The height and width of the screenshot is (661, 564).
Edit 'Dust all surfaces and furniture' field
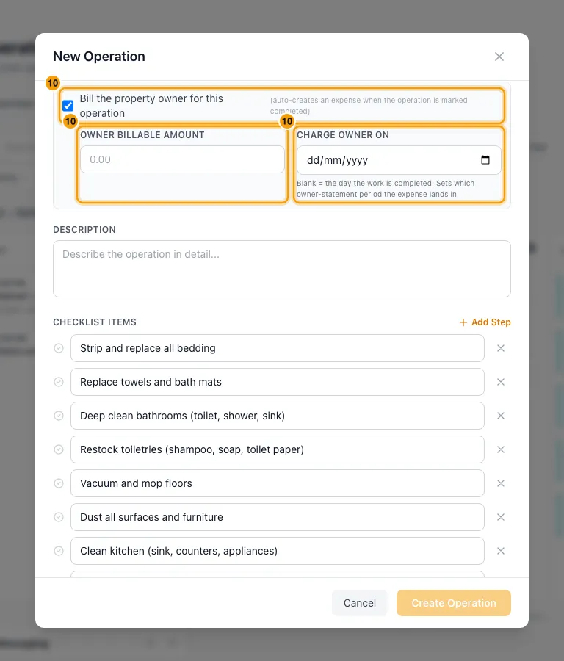tap(278, 517)
